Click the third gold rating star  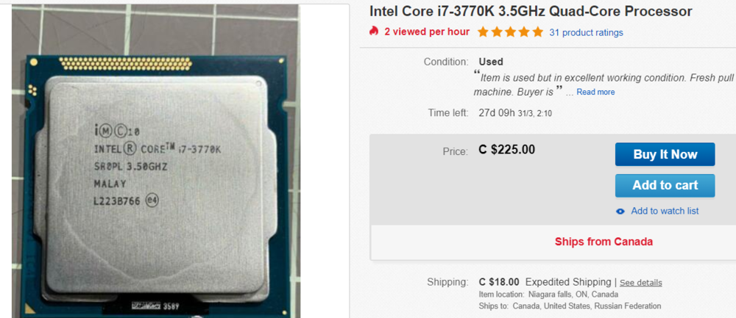pyautogui.click(x=510, y=32)
